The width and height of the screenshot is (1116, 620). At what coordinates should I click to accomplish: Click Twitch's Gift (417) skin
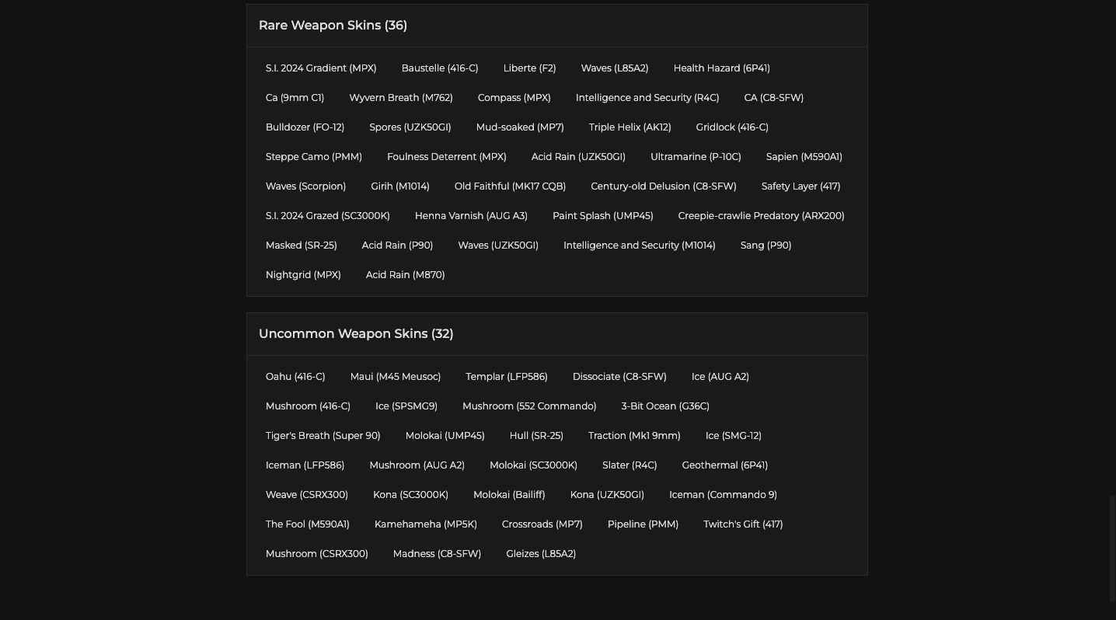[743, 524]
